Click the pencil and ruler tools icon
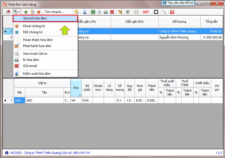The width and height of the screenshot is (225, 158). click(120, 12)
